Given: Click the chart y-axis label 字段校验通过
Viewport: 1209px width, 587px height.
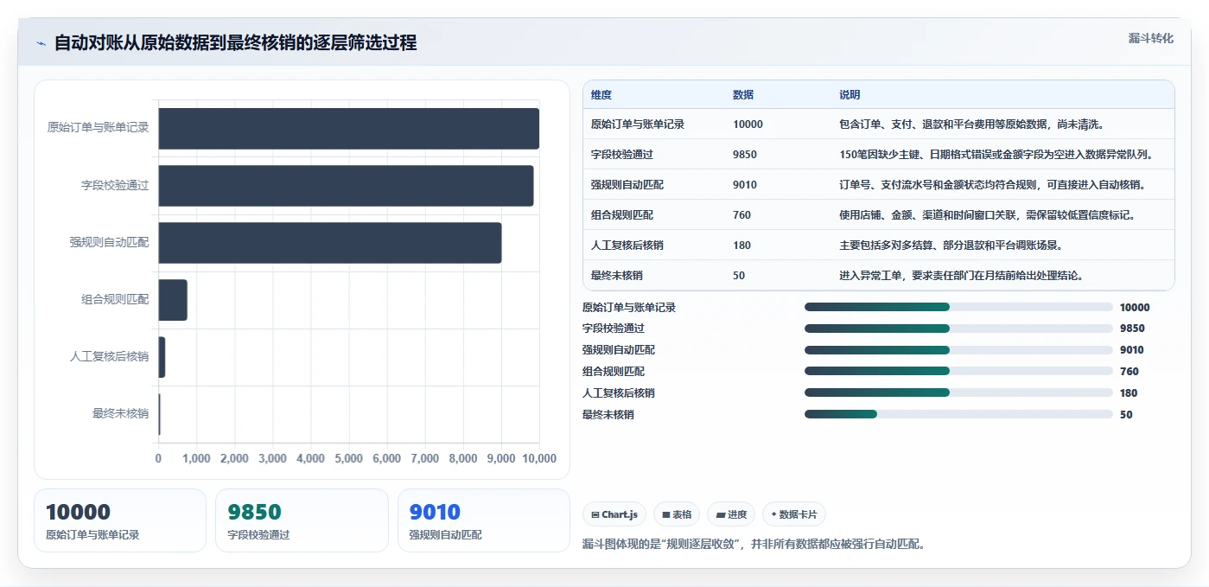Looking at the screenshot, I should [115, 185].
